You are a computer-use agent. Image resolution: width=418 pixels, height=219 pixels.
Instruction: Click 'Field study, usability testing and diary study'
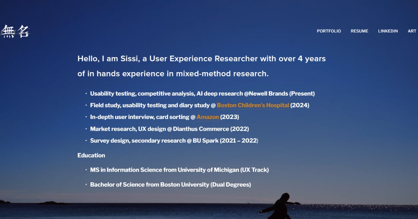point(150,105)
